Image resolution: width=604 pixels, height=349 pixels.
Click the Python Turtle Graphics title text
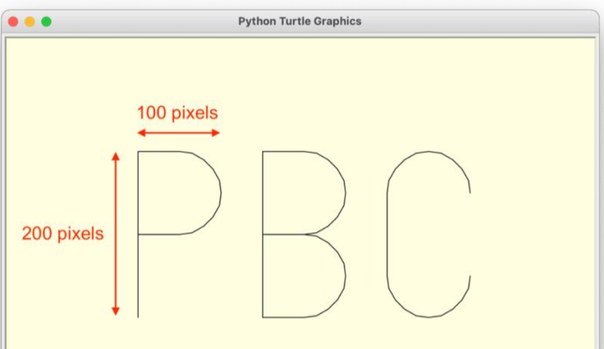[300, 21]
